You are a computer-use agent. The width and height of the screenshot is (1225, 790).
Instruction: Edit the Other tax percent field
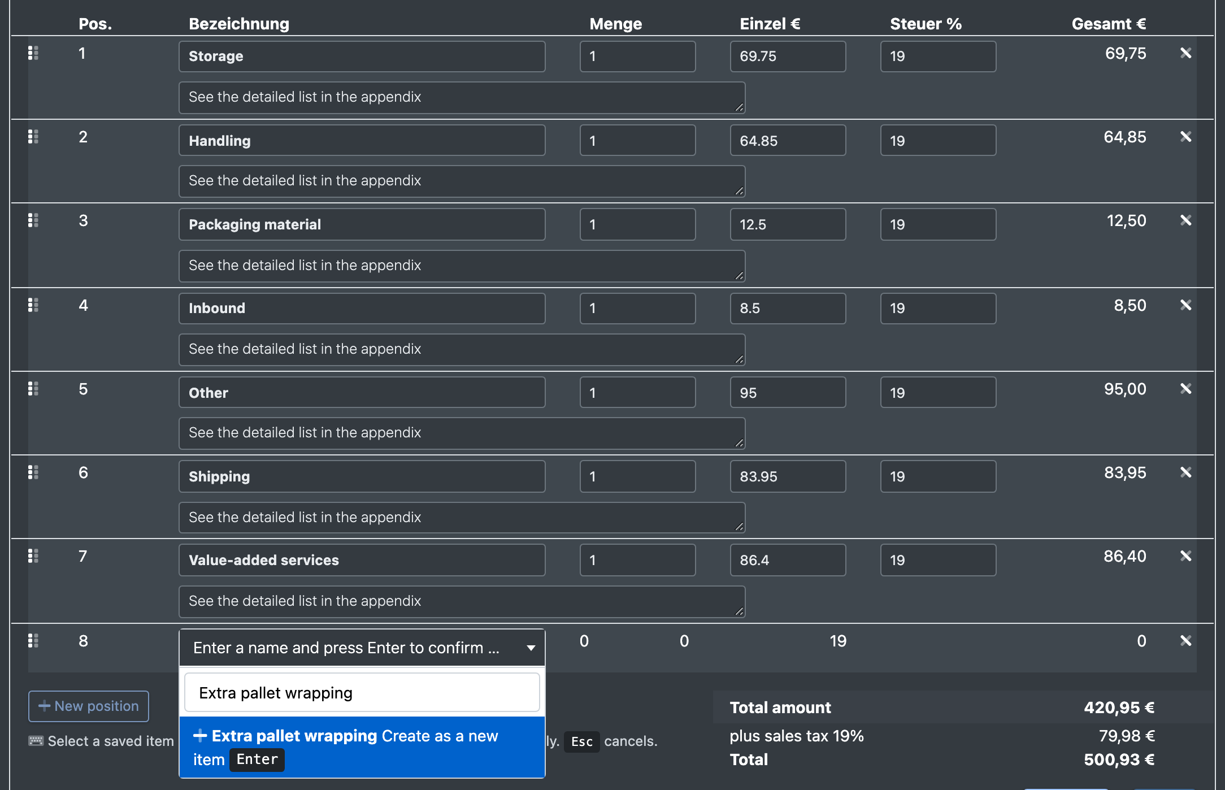pos(938,392)
